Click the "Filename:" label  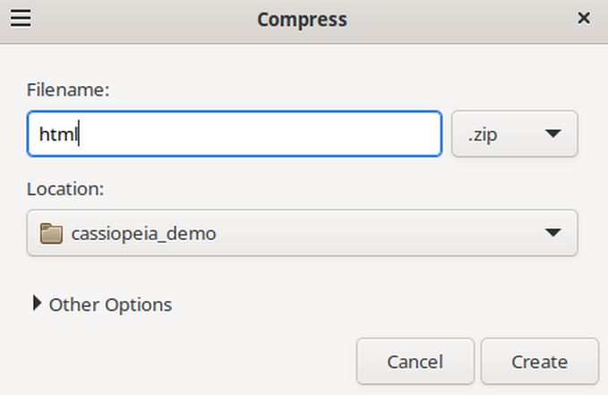coord(68,90)
